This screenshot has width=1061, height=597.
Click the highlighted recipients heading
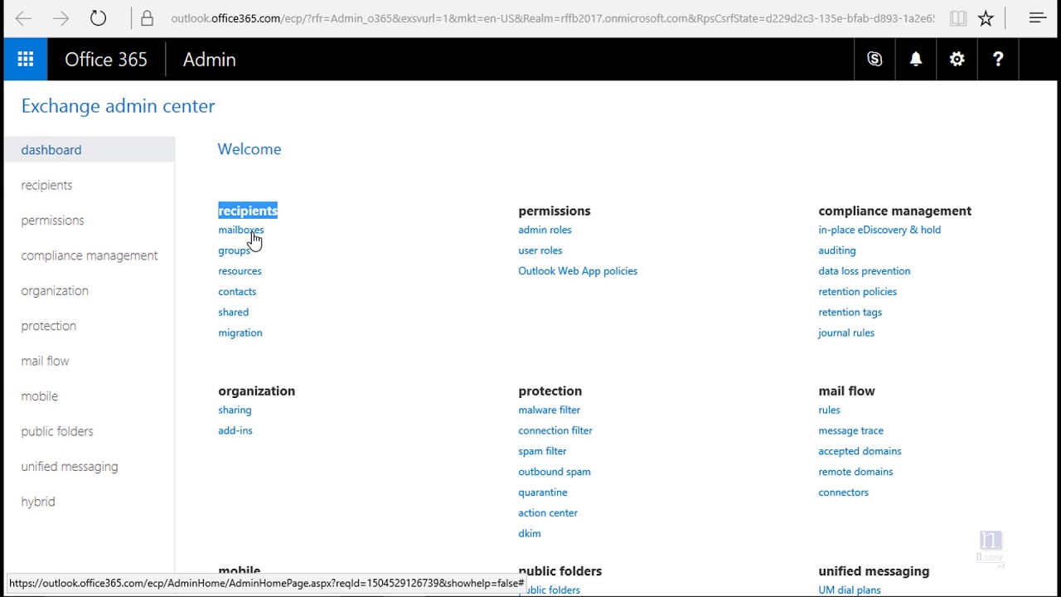(248, 211)
